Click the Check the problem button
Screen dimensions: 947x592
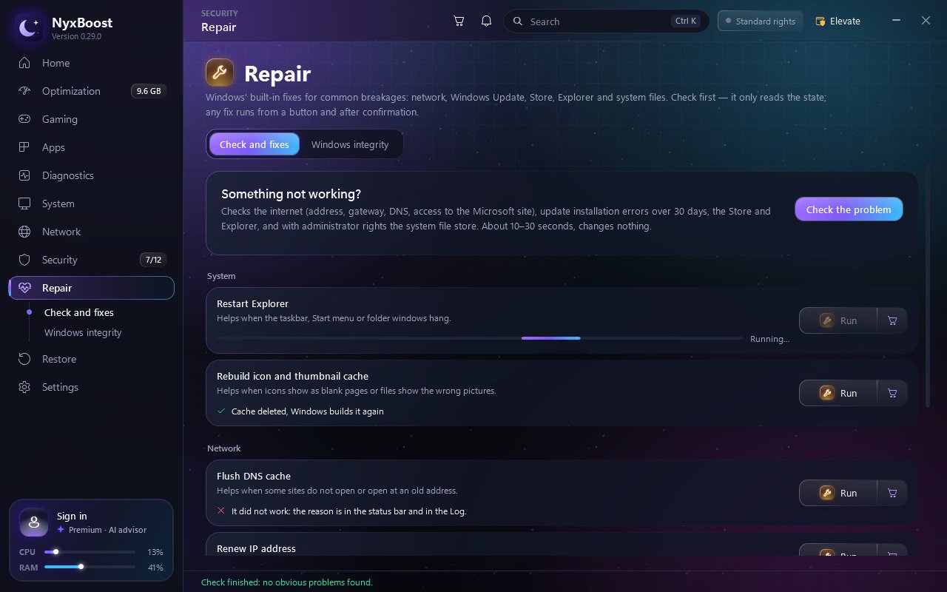click(x=849, y=209)
